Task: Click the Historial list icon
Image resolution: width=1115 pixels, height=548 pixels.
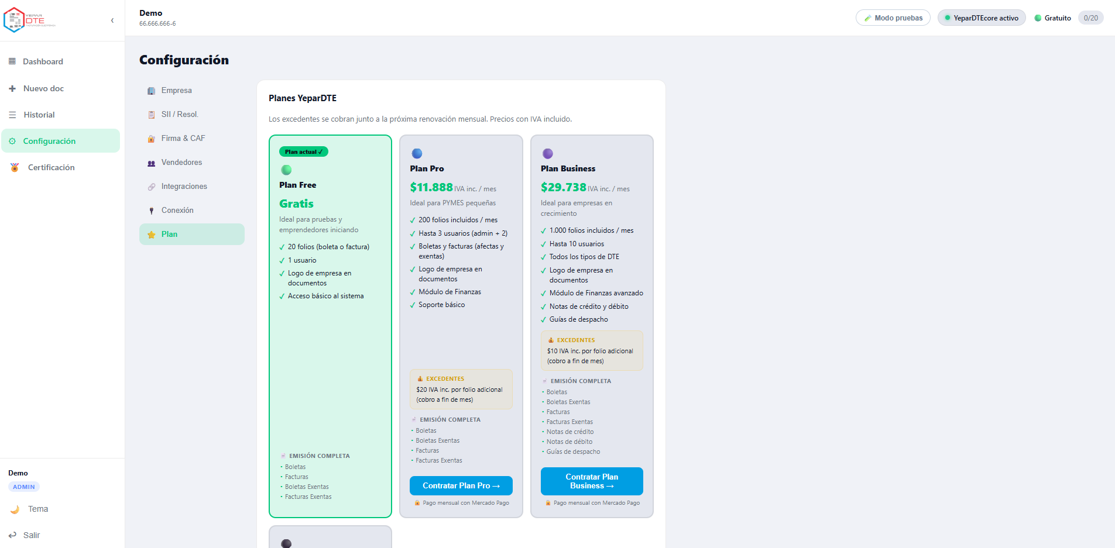Action: 12,115
